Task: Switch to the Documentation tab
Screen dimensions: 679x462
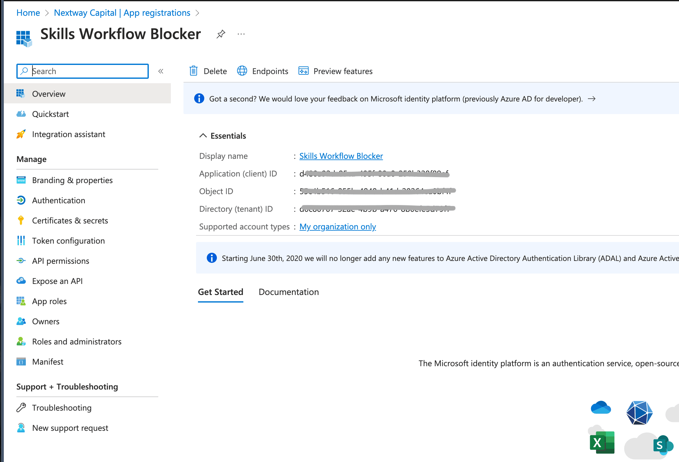Action: point(288,292)
